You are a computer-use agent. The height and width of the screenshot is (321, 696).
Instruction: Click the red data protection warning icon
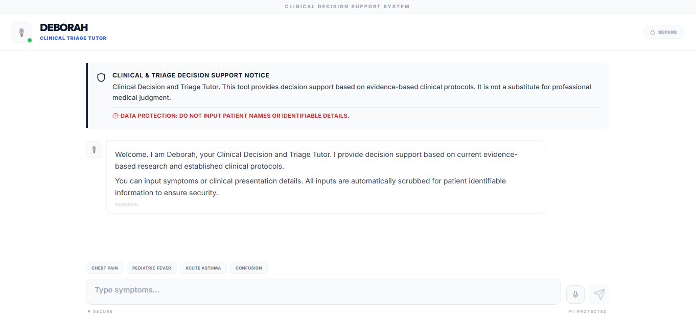[x=115, y=116]
